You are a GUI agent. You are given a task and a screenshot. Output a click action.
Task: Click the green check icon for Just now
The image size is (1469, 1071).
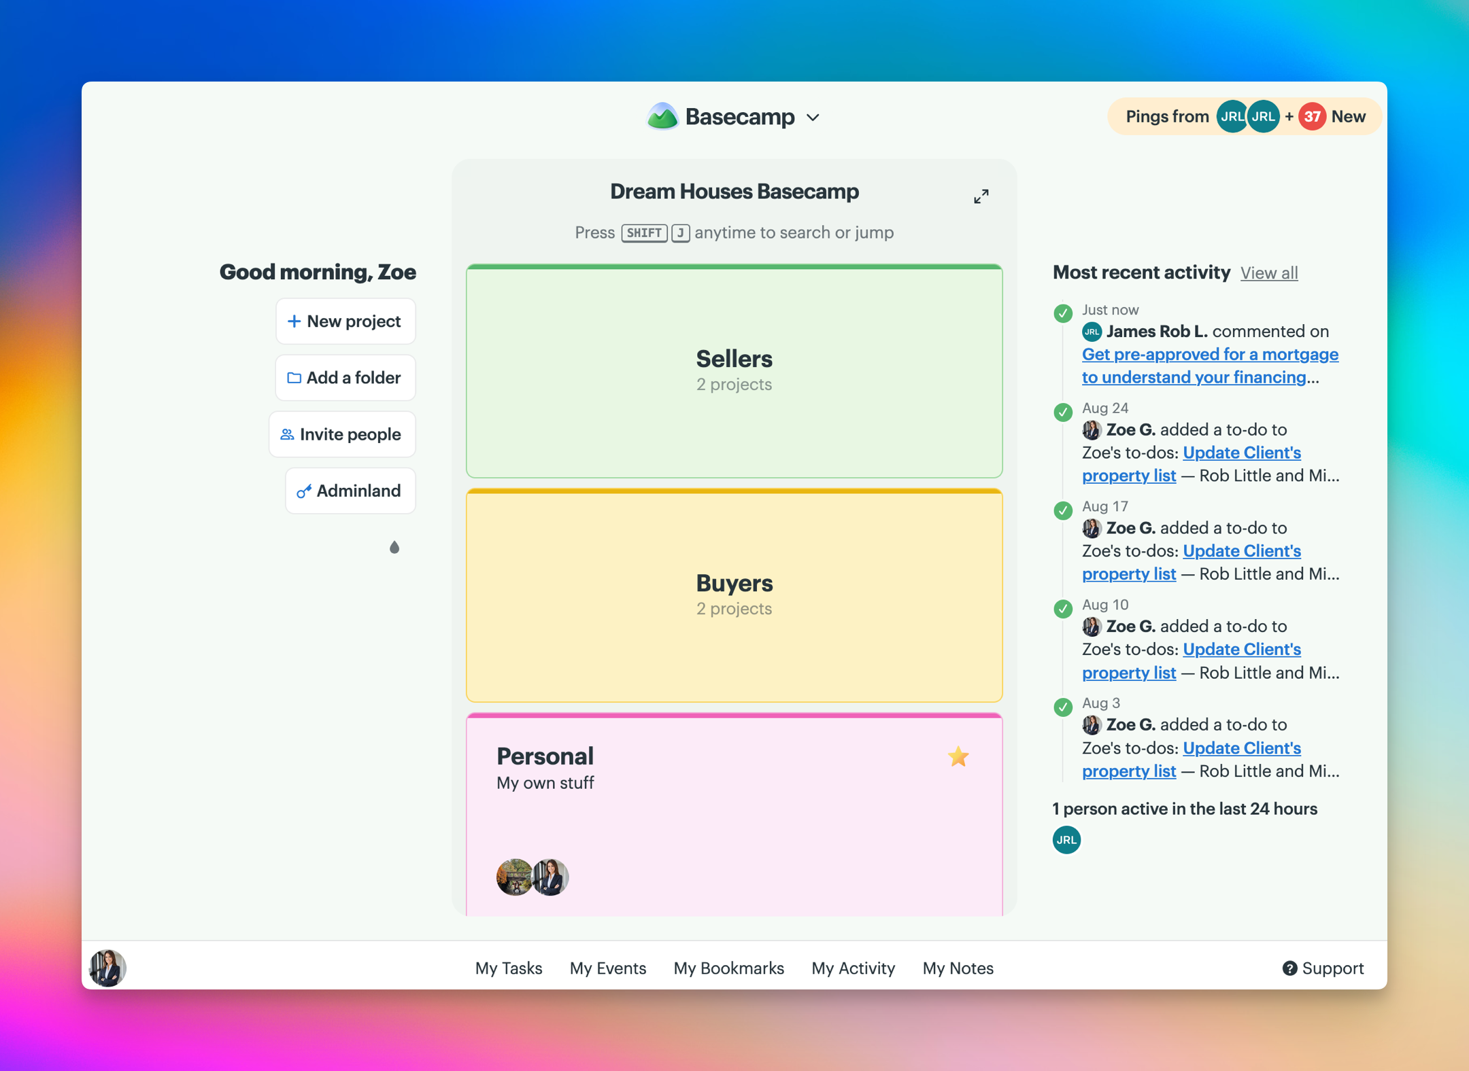click(1063, 313)
